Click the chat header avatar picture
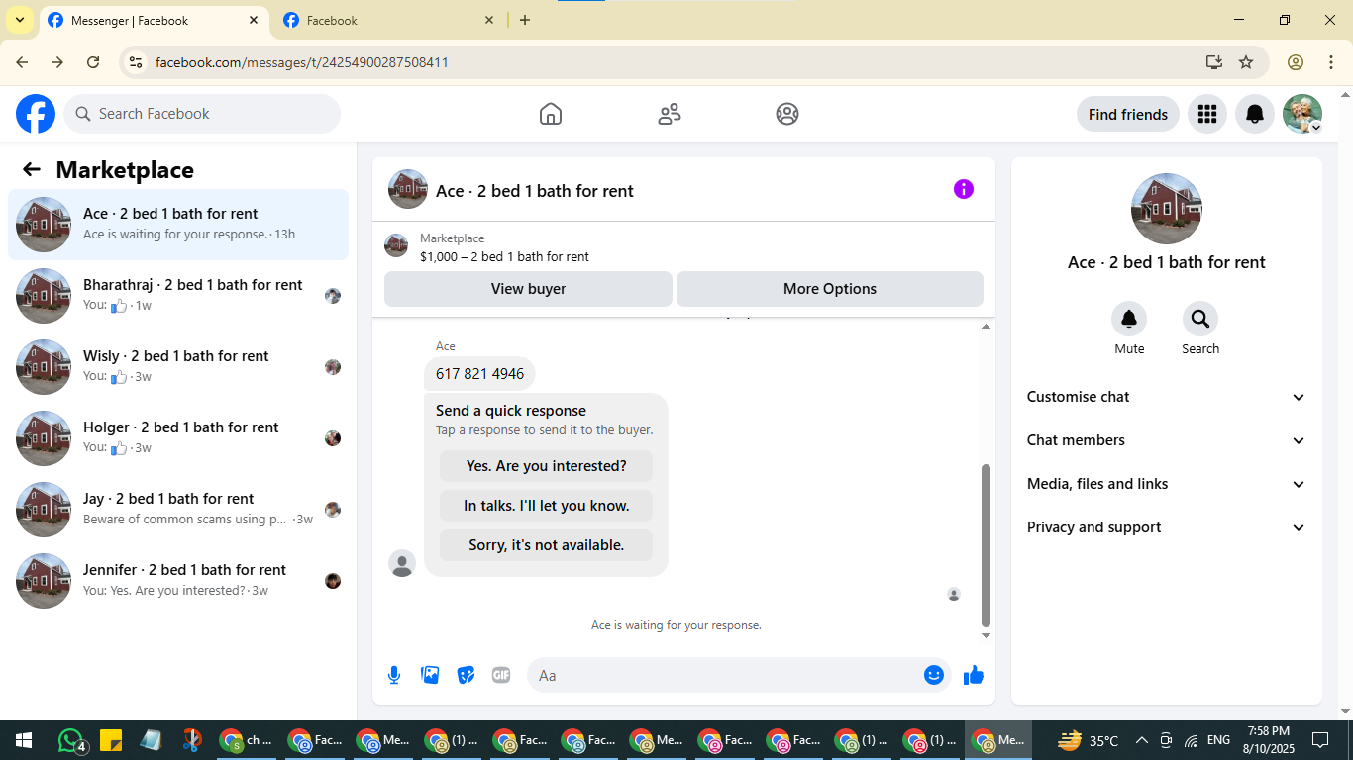 coord(408,189)
